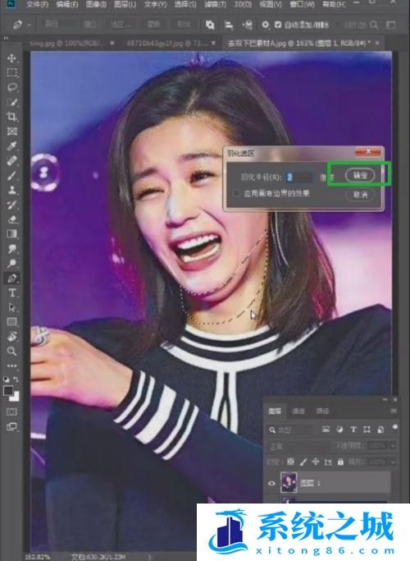Select the Crop tool
The height and width of the screenshot is (561, 410).
pyautogui.click(x=11, y=117)
